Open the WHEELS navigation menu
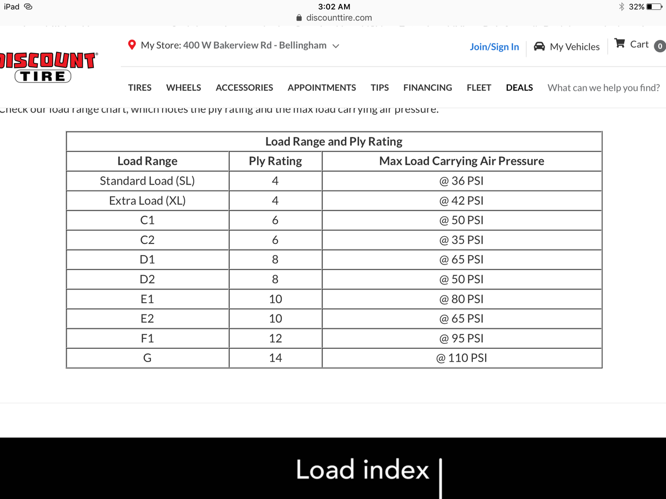This screenshot has width=666, height=499. pos(184,88)
